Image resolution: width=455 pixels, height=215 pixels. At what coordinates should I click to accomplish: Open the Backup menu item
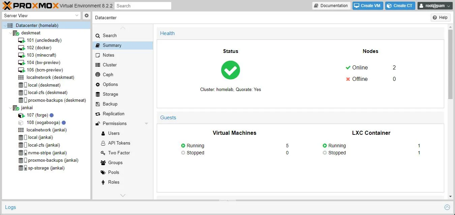(x=123, y=104)
